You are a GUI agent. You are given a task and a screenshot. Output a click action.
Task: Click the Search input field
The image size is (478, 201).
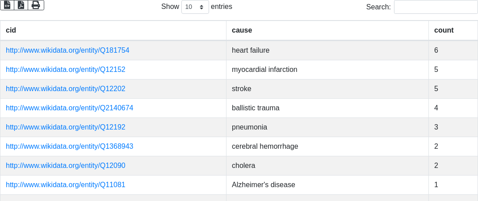[x=436, y=7]
